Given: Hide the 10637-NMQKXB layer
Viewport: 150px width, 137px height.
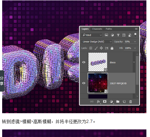Looking at the screenshot, I should tap(84, 83).
